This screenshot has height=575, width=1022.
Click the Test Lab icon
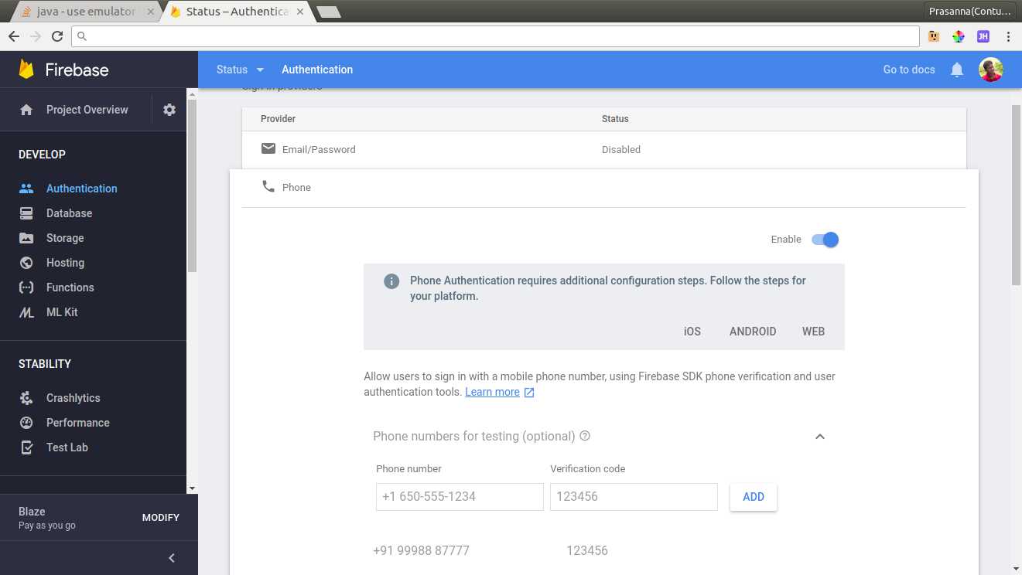coord(26,447)
